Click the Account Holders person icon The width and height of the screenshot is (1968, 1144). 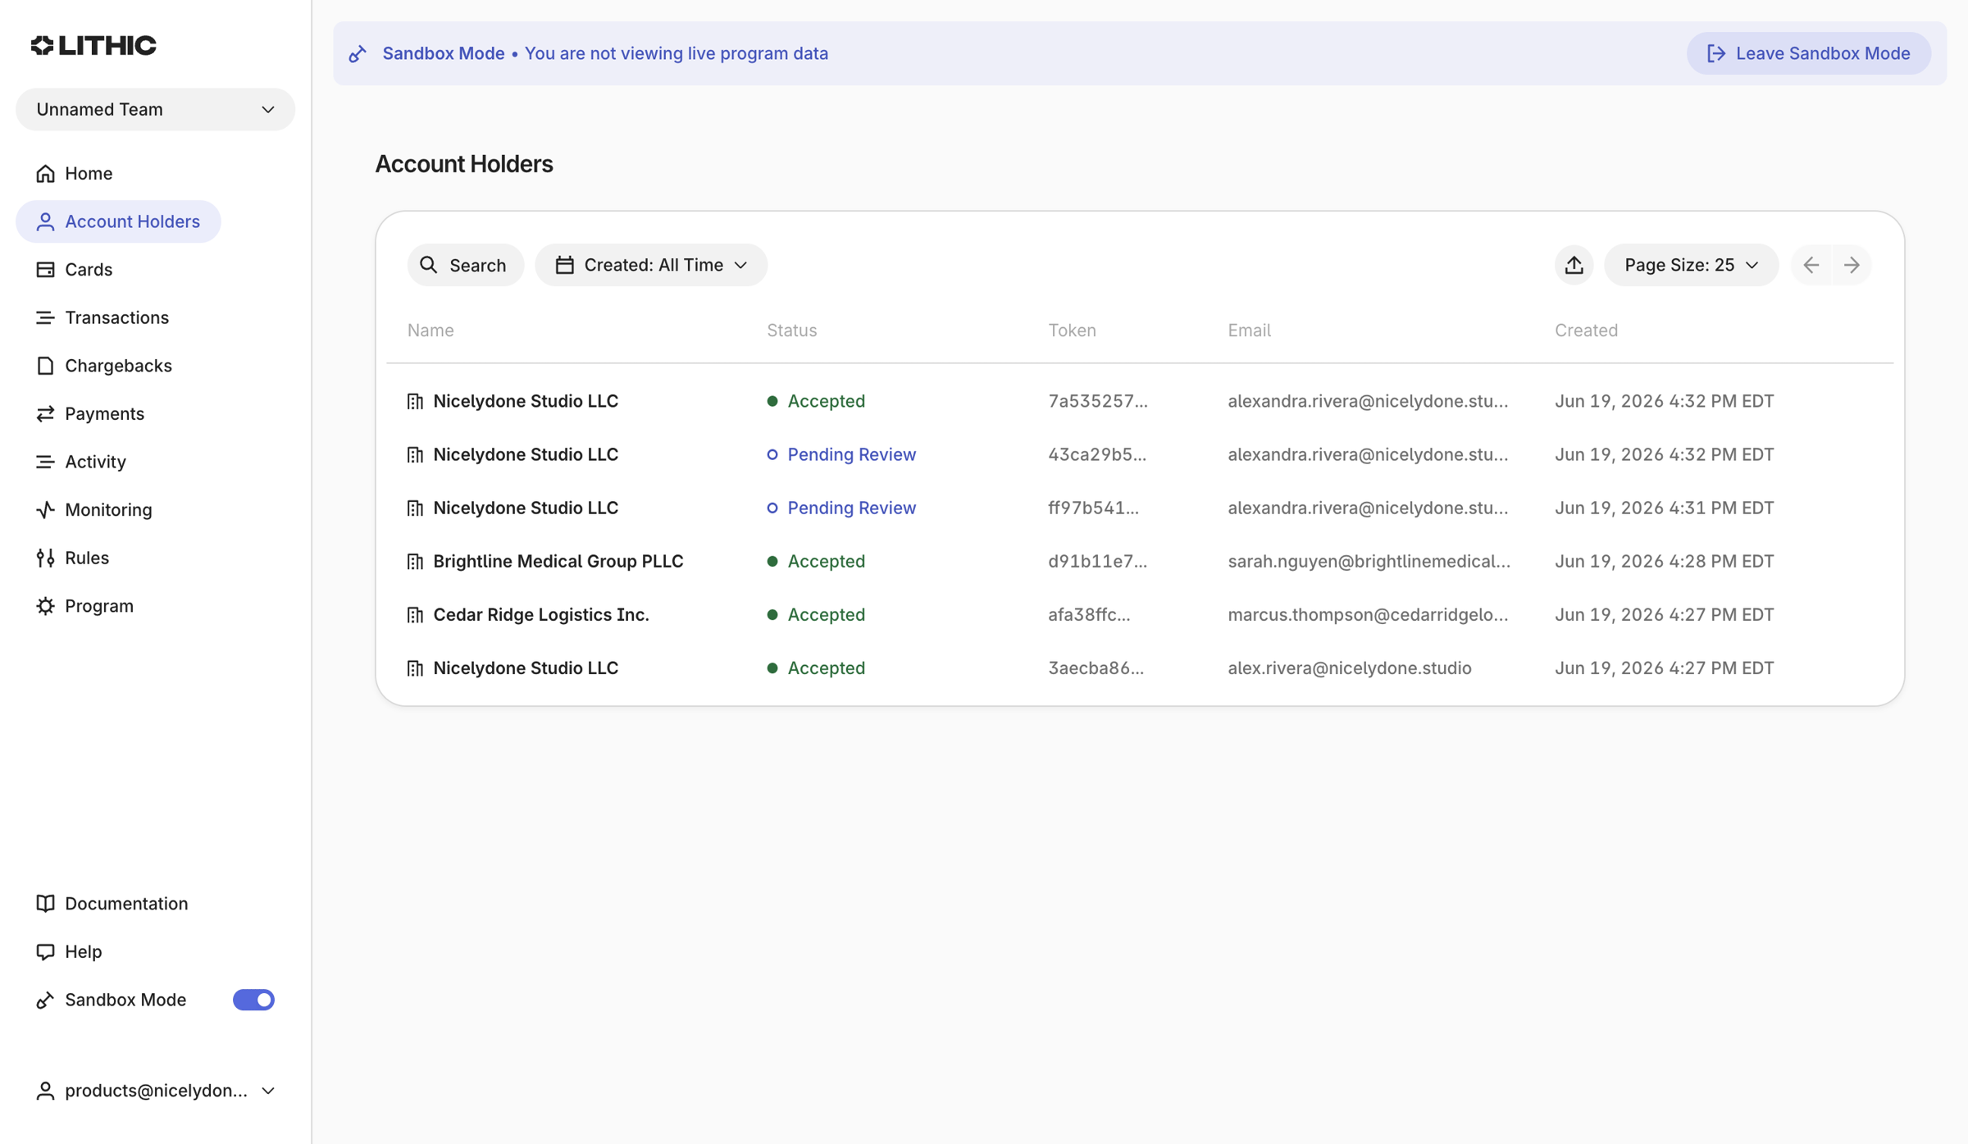click(x=45, y=221)
